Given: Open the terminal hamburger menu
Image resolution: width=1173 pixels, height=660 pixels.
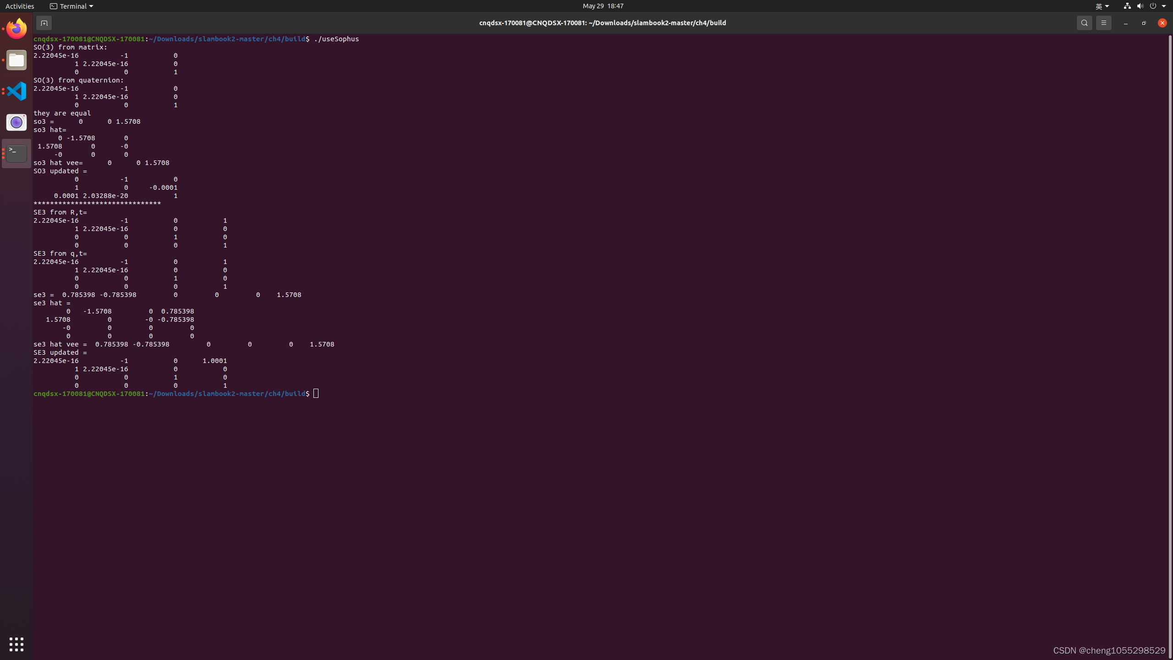Looking at the screenshot, I should tap(1103, 23).
